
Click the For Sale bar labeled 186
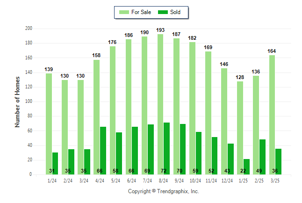pos(129,107)
